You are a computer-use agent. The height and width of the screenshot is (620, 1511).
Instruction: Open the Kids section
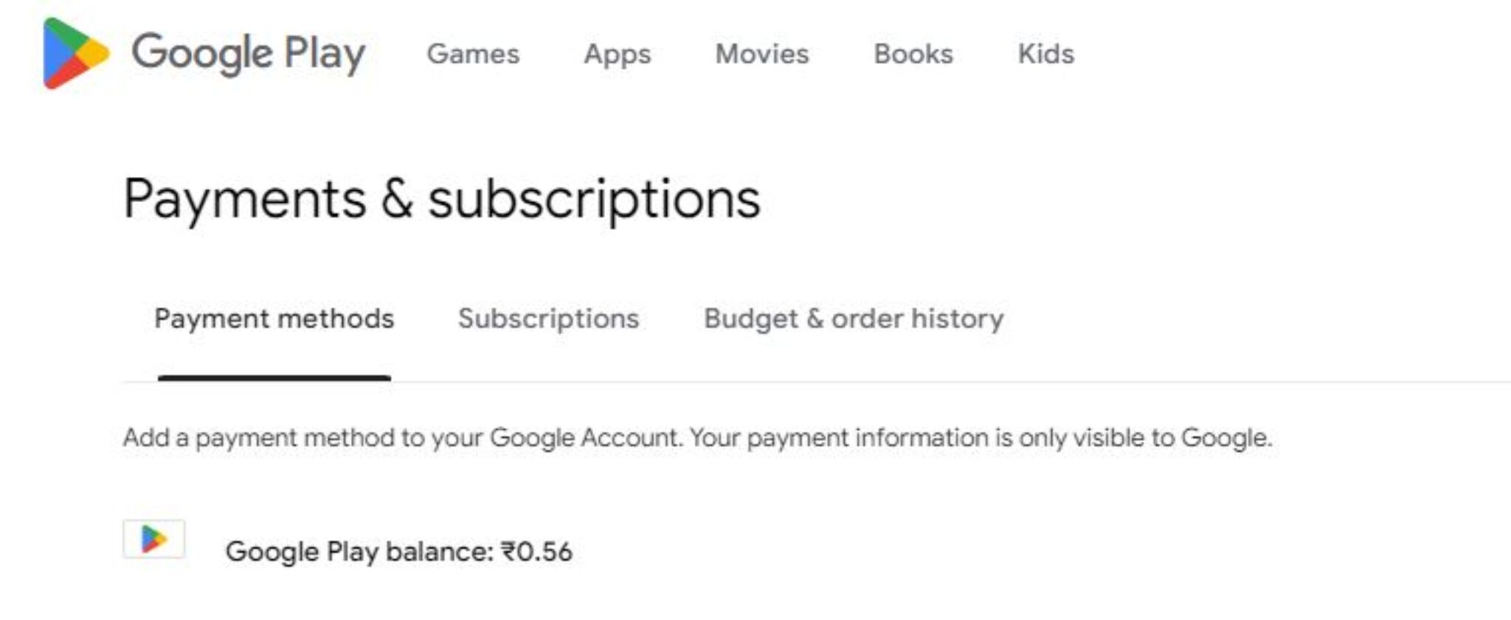1045,54
